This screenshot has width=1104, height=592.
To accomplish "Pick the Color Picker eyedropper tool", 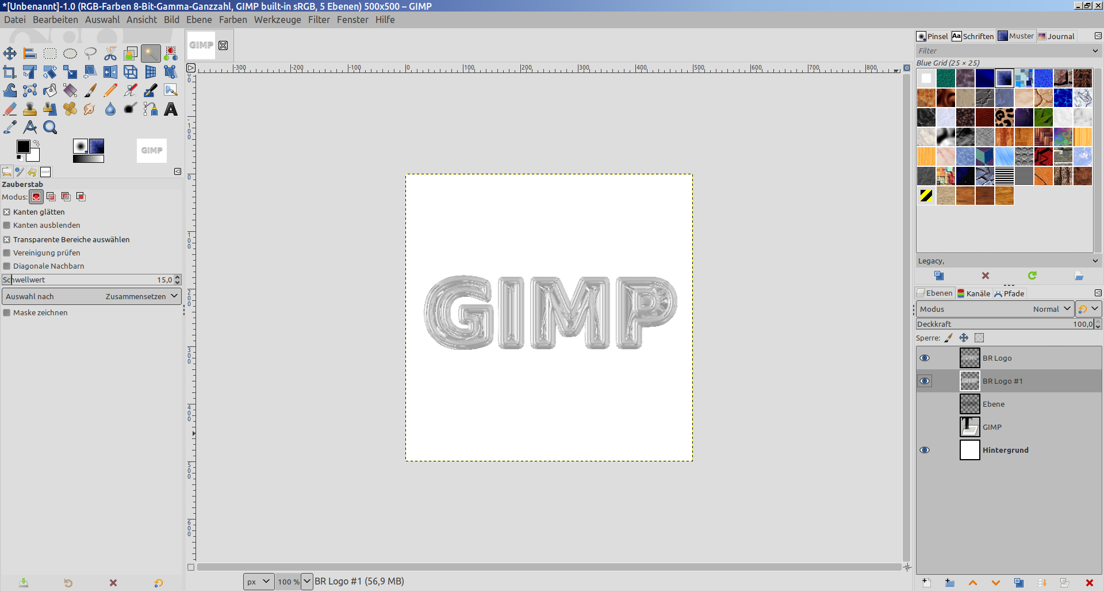I will pyautogui.click(x=10, y=127).
